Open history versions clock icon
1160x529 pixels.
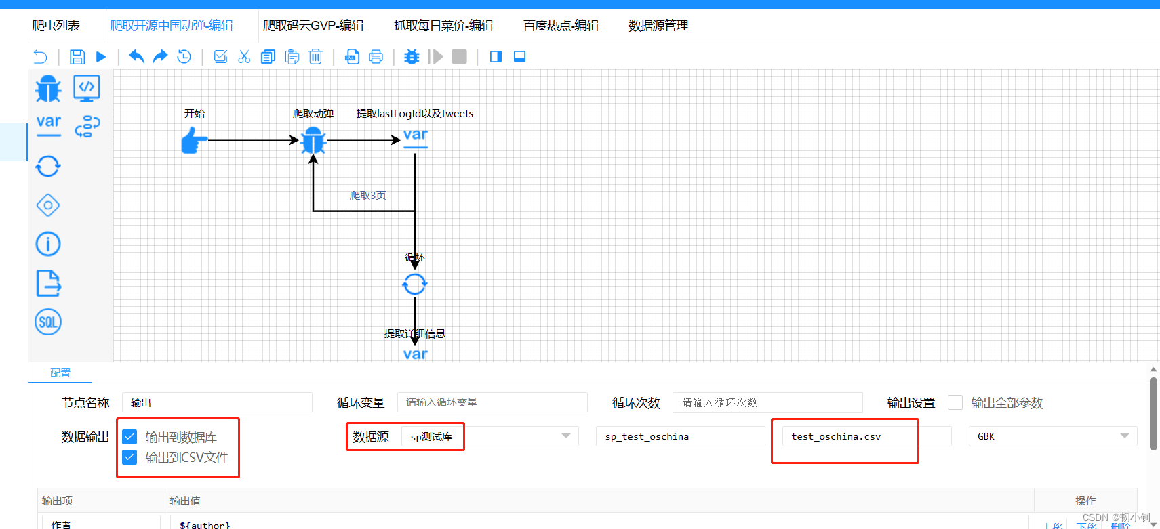184,57
